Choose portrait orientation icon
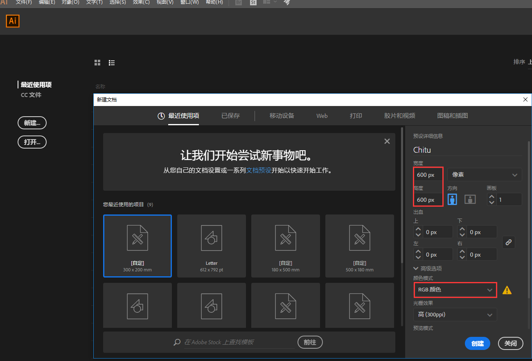 [x=452, y=199]
